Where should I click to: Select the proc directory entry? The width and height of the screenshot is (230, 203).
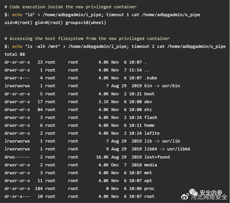(149, 189)
